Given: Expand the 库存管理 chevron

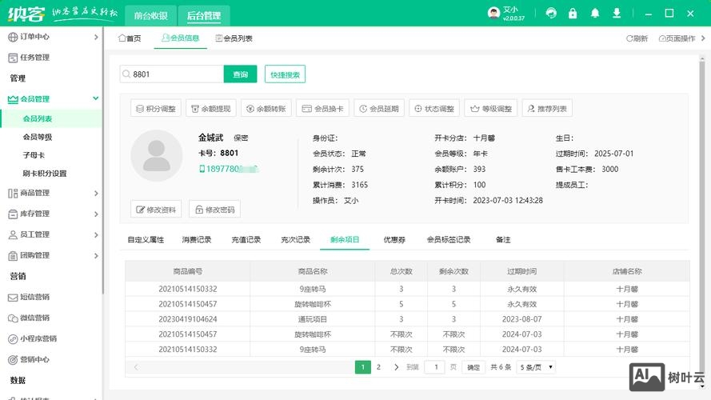Looking at the screenshot, I should point(96,214).
